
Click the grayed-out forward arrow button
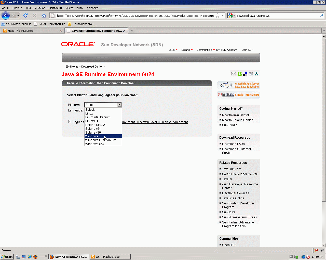point(13,16)
